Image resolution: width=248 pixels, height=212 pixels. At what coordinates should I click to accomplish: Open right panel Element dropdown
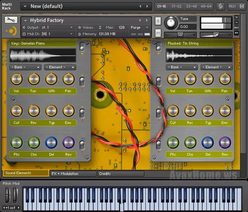(x=216, y=67)
